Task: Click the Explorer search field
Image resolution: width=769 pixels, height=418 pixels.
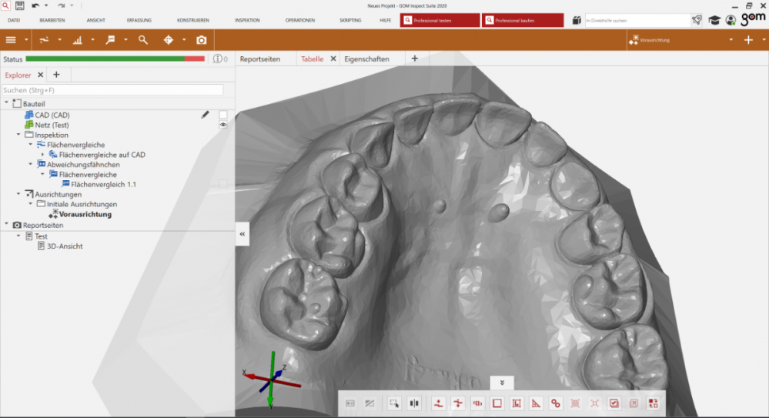Action: pyautogui.click(x=113, y=90)
